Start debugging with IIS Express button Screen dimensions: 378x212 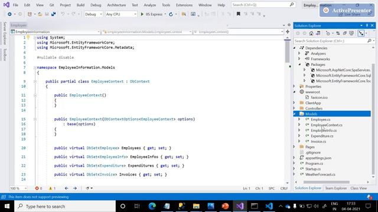point(152,14)
